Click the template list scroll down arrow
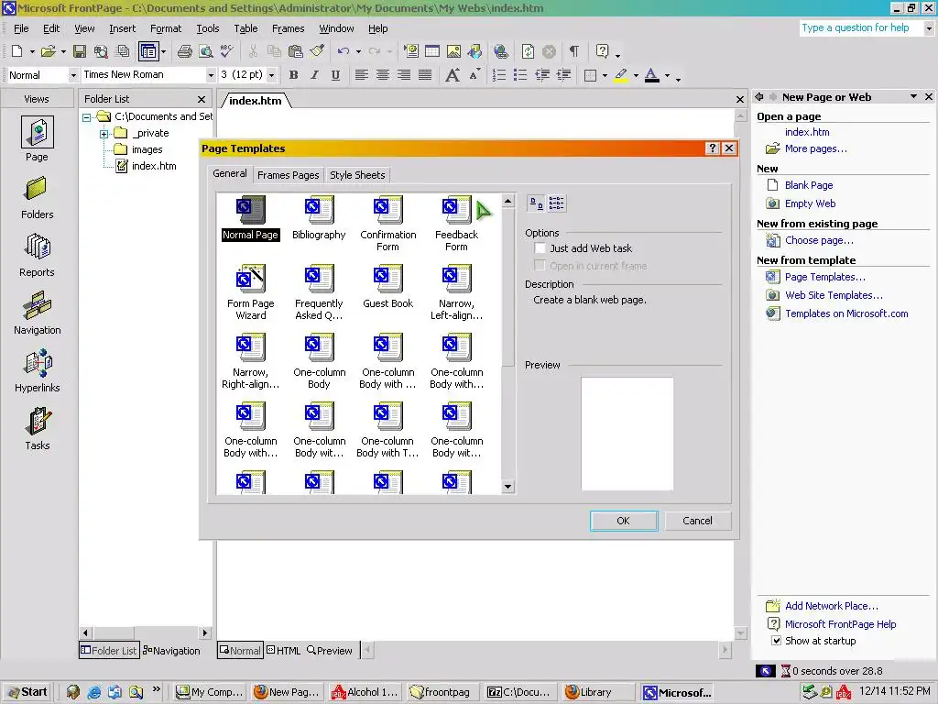The height and width of the screenshot is (704, 938). pos(507,486)
